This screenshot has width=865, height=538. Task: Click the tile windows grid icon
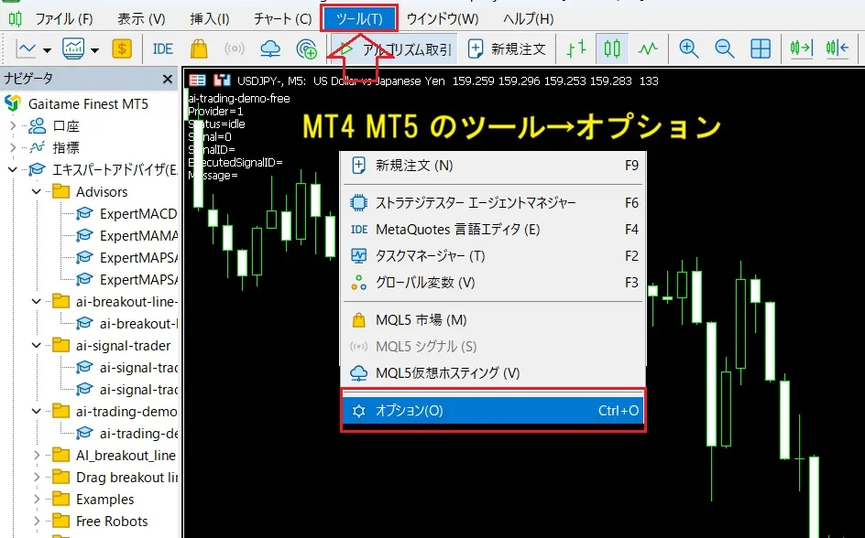pyautogui.click(x=761, y=48)
